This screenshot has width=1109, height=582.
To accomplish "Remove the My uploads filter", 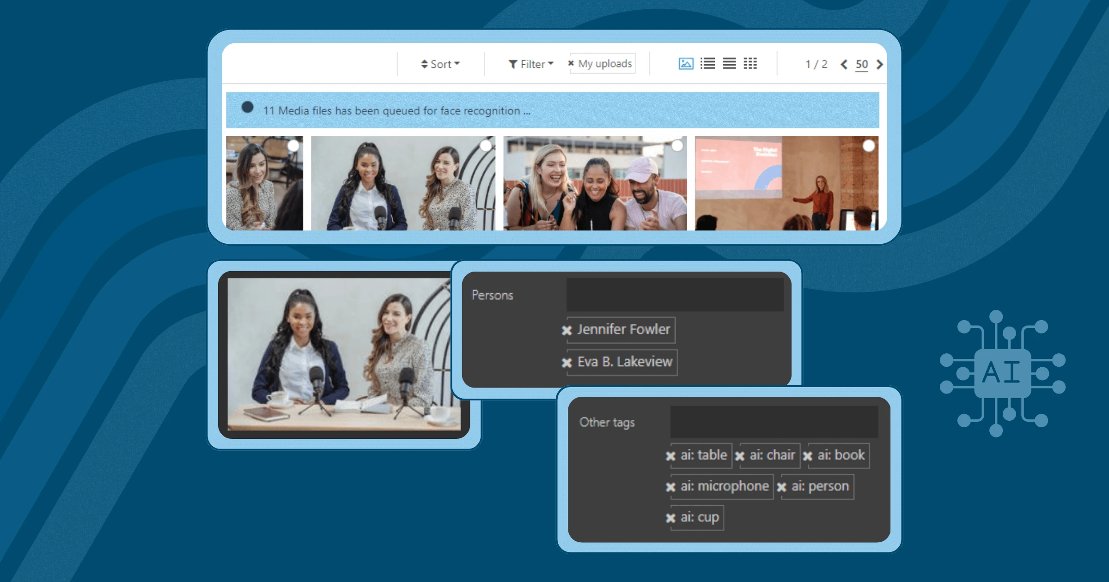I will 571,63.
